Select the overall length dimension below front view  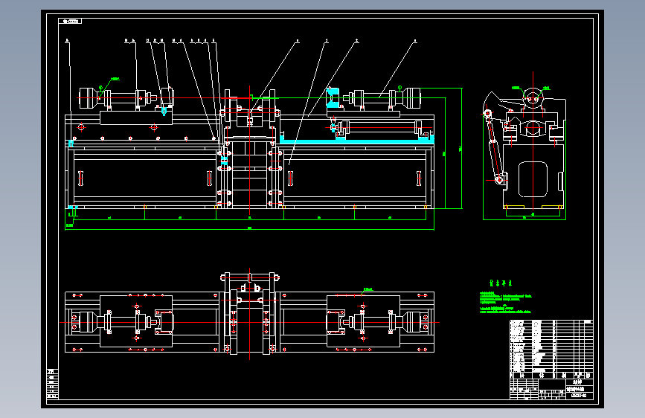250,229
